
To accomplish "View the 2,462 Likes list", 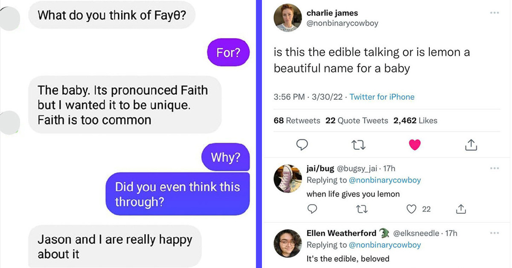I will coord(415,121).
